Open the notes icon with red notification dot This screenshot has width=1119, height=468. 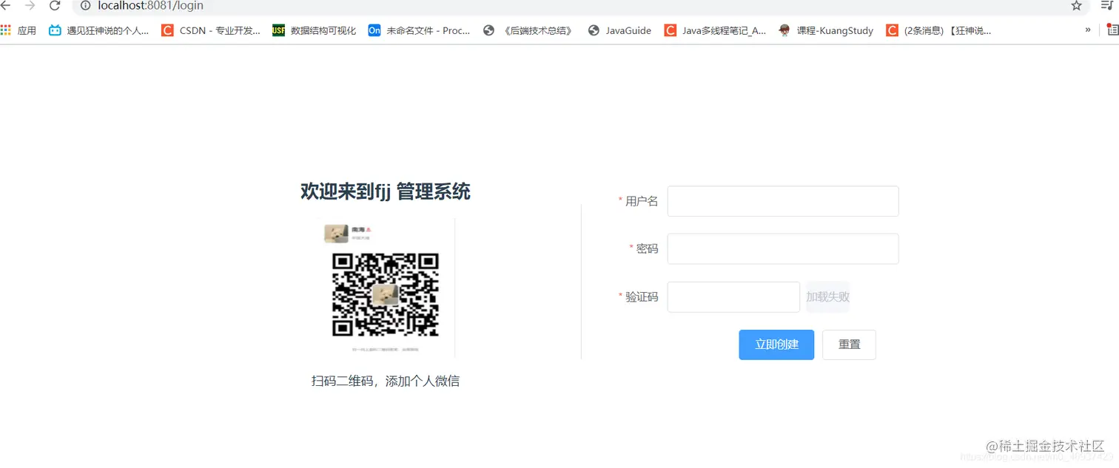click(x=1113, y=30)
